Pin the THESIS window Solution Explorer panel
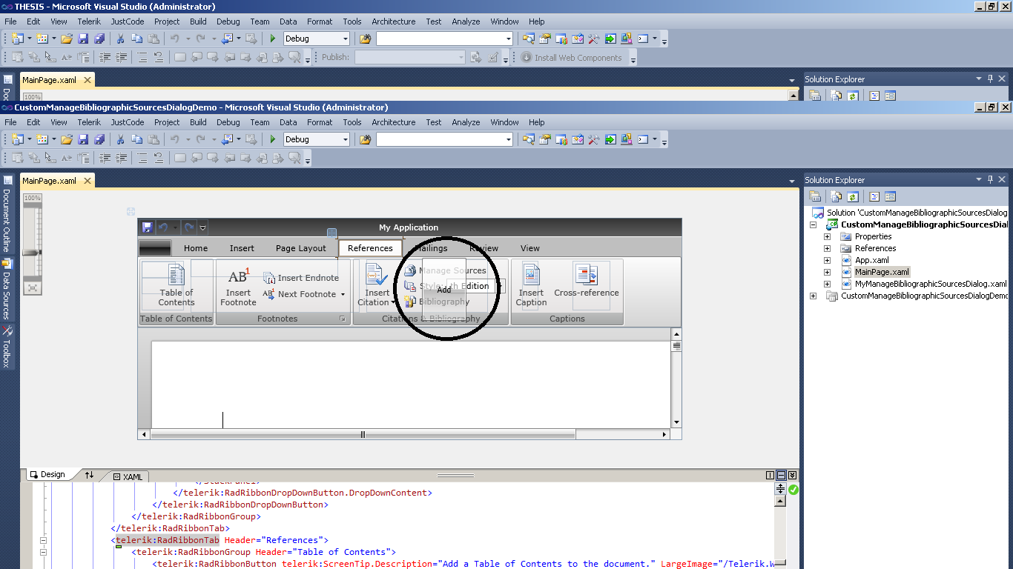The width and height of the screenshot is (1013, 569). click(989, 79)
